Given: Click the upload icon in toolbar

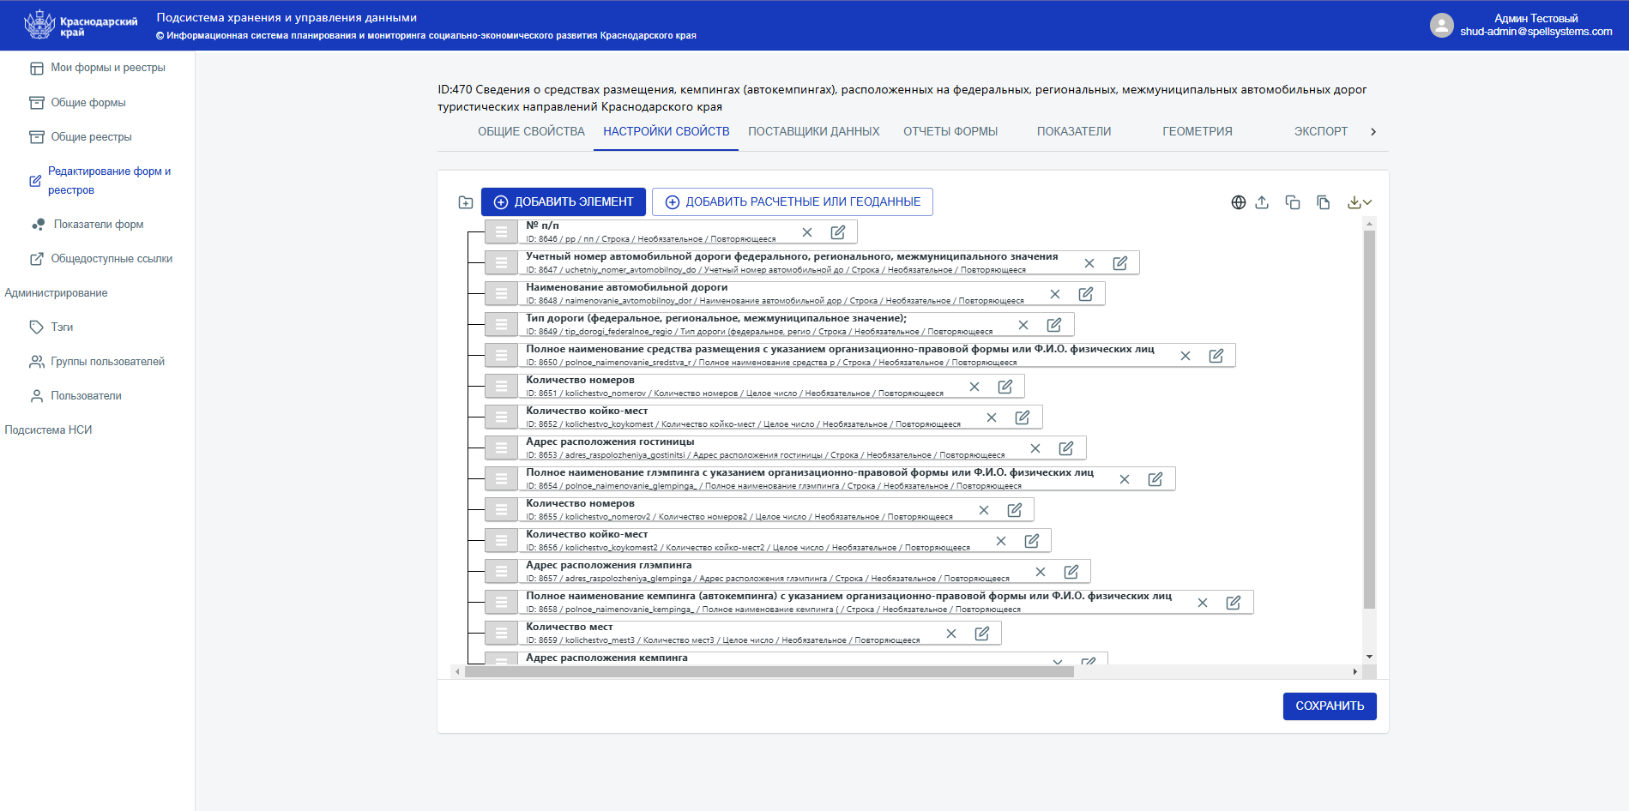Looking at the screenshot, I should (1262, 202).
